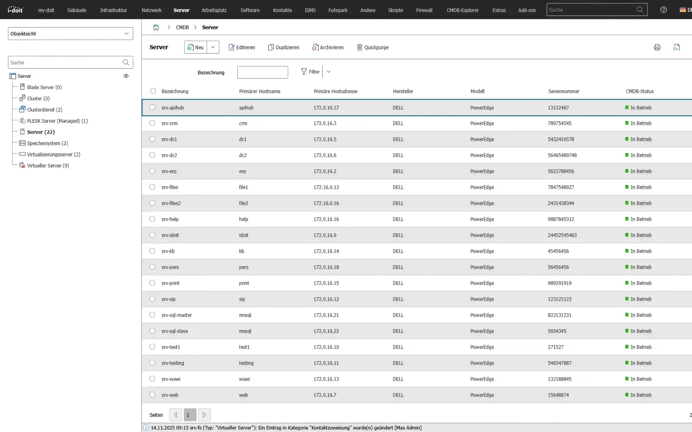Open the help via question mark icon
692x432 pixels.
(663, 10)
